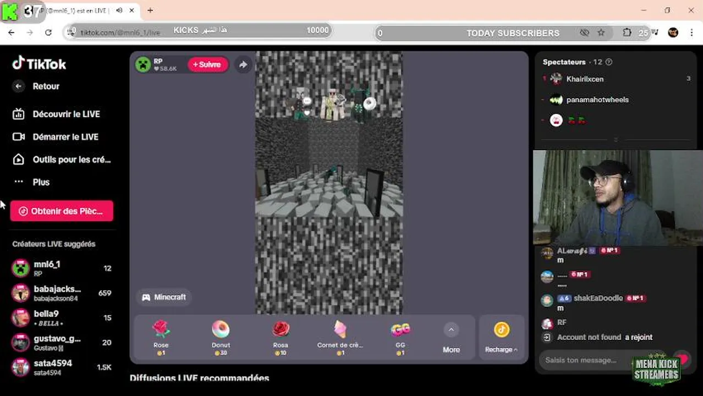Open suggested creator mnl6_1
The image size is (703, 396).
(62, 268)
